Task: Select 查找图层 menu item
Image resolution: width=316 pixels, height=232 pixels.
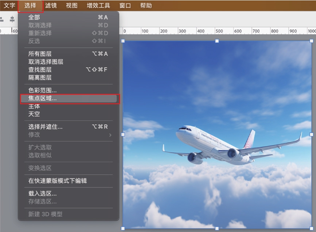Action: [69, 70]
